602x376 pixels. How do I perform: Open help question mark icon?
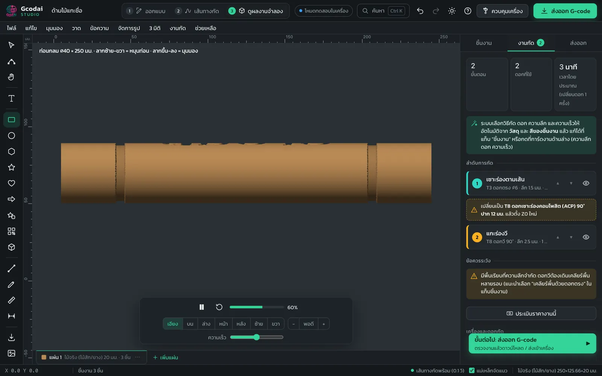(468, 11)
